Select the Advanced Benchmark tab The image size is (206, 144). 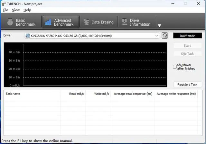[61, 22]
